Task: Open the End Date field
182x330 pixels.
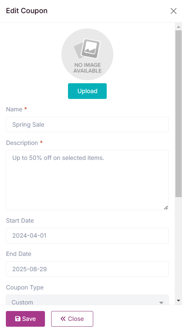Action: coord(87,269)
